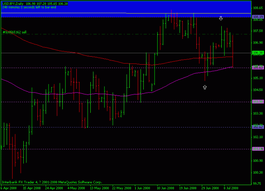Select the gray current price line at 106.38

[126, 53]
